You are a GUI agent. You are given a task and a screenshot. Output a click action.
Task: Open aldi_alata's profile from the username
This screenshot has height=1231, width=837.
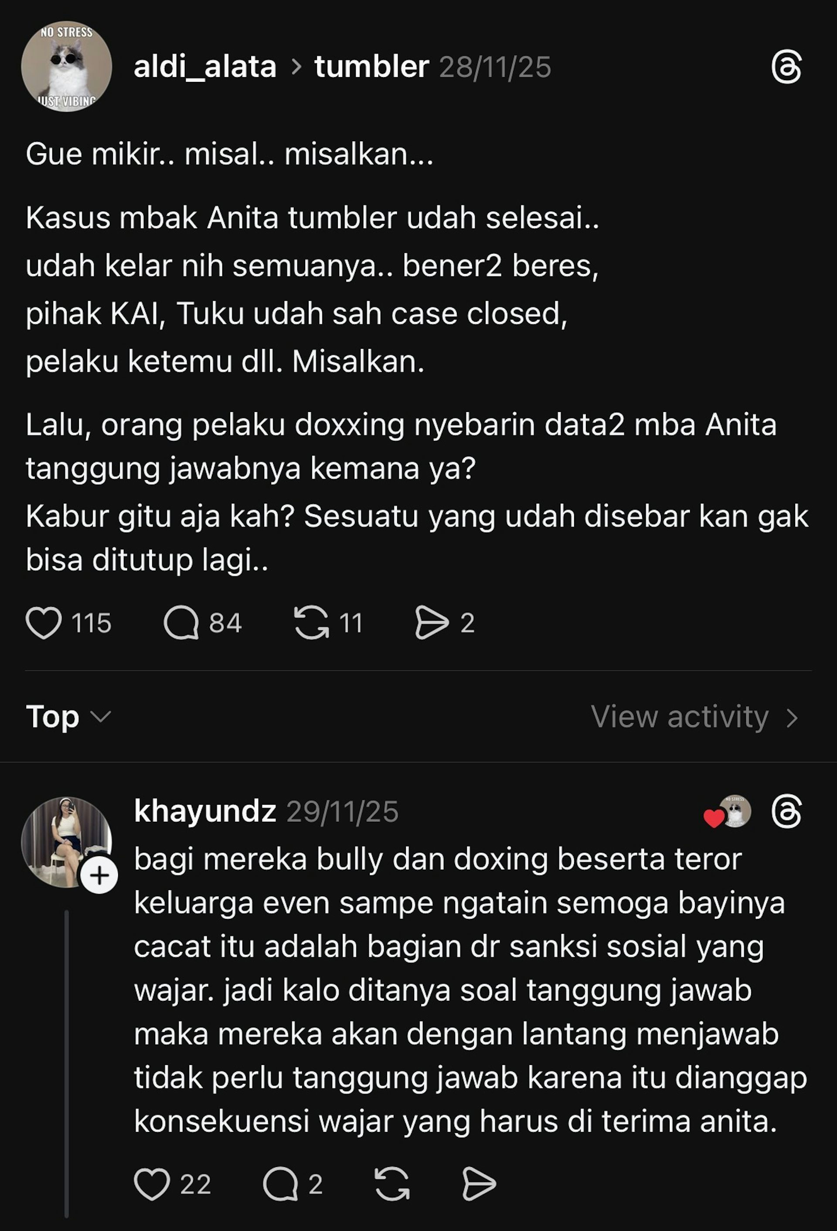point(205,67)
